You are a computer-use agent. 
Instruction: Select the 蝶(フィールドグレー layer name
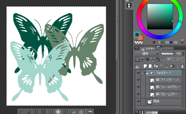pos(168,87)
